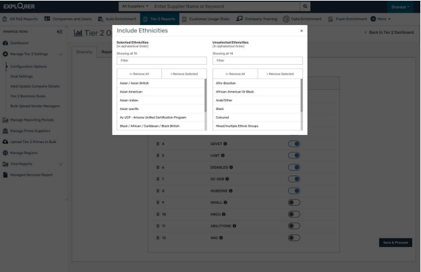Image resolution: width=421 pixels, height=272 pixels.
Task: Enable the ANC toggle switch
Action: 293,237
